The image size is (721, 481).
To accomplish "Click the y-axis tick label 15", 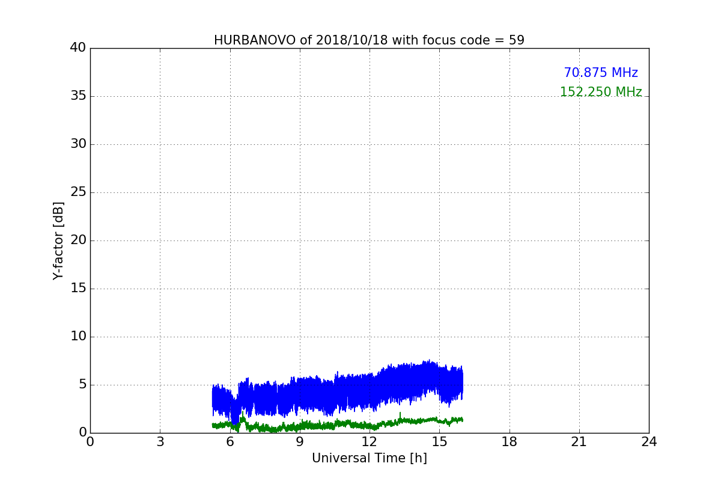I will tap(78, 289).
